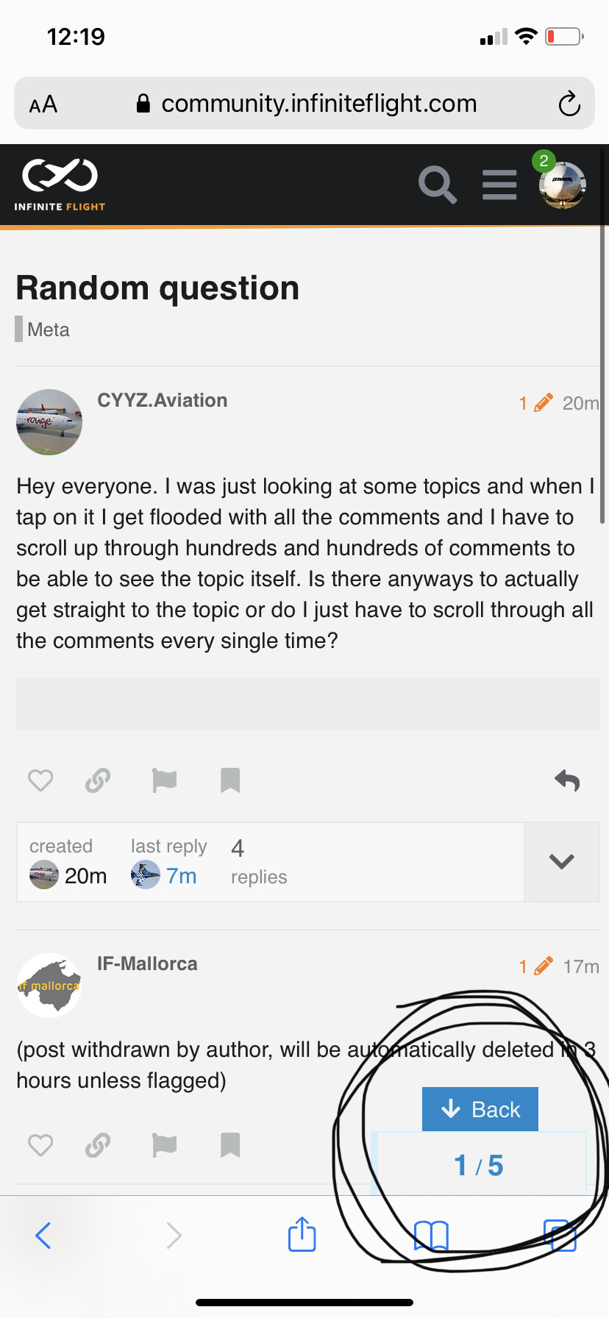Bookmark IF-Mallorca's post

[x=230, y=1145]
